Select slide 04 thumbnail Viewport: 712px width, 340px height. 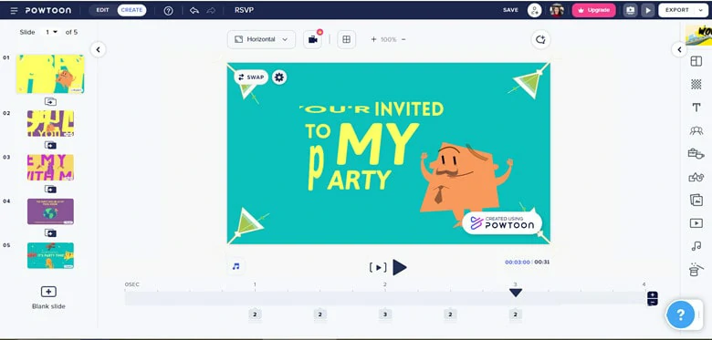(50, 211)
